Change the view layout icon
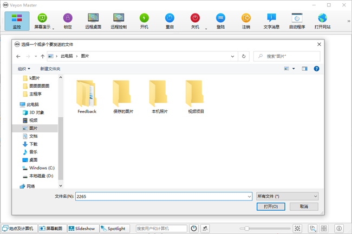The height and width of the screenshot is (234, 352). [x=286, y=69]
